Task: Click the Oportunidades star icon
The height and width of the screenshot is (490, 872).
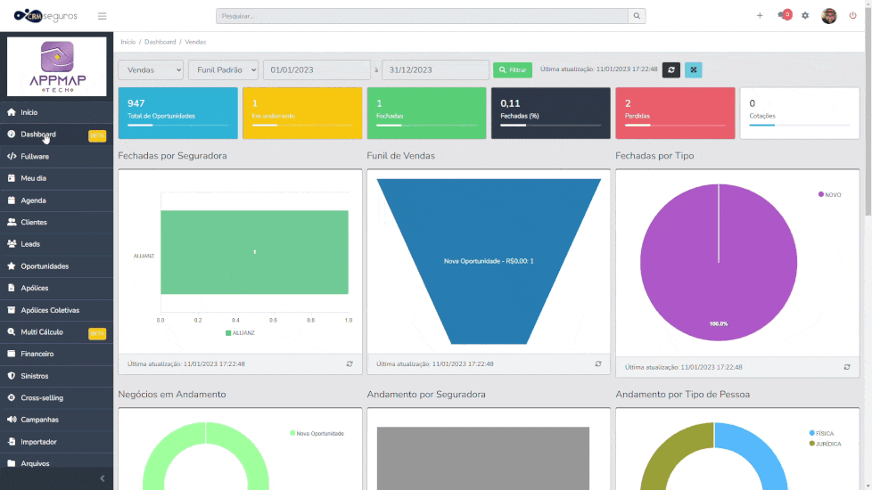Action: [x=12, y=266]
